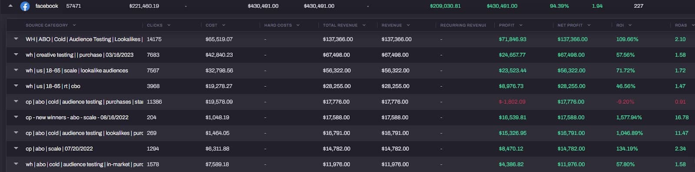The image size is (695, 172).
Task: Select the facebook source name
Action: 47,6
